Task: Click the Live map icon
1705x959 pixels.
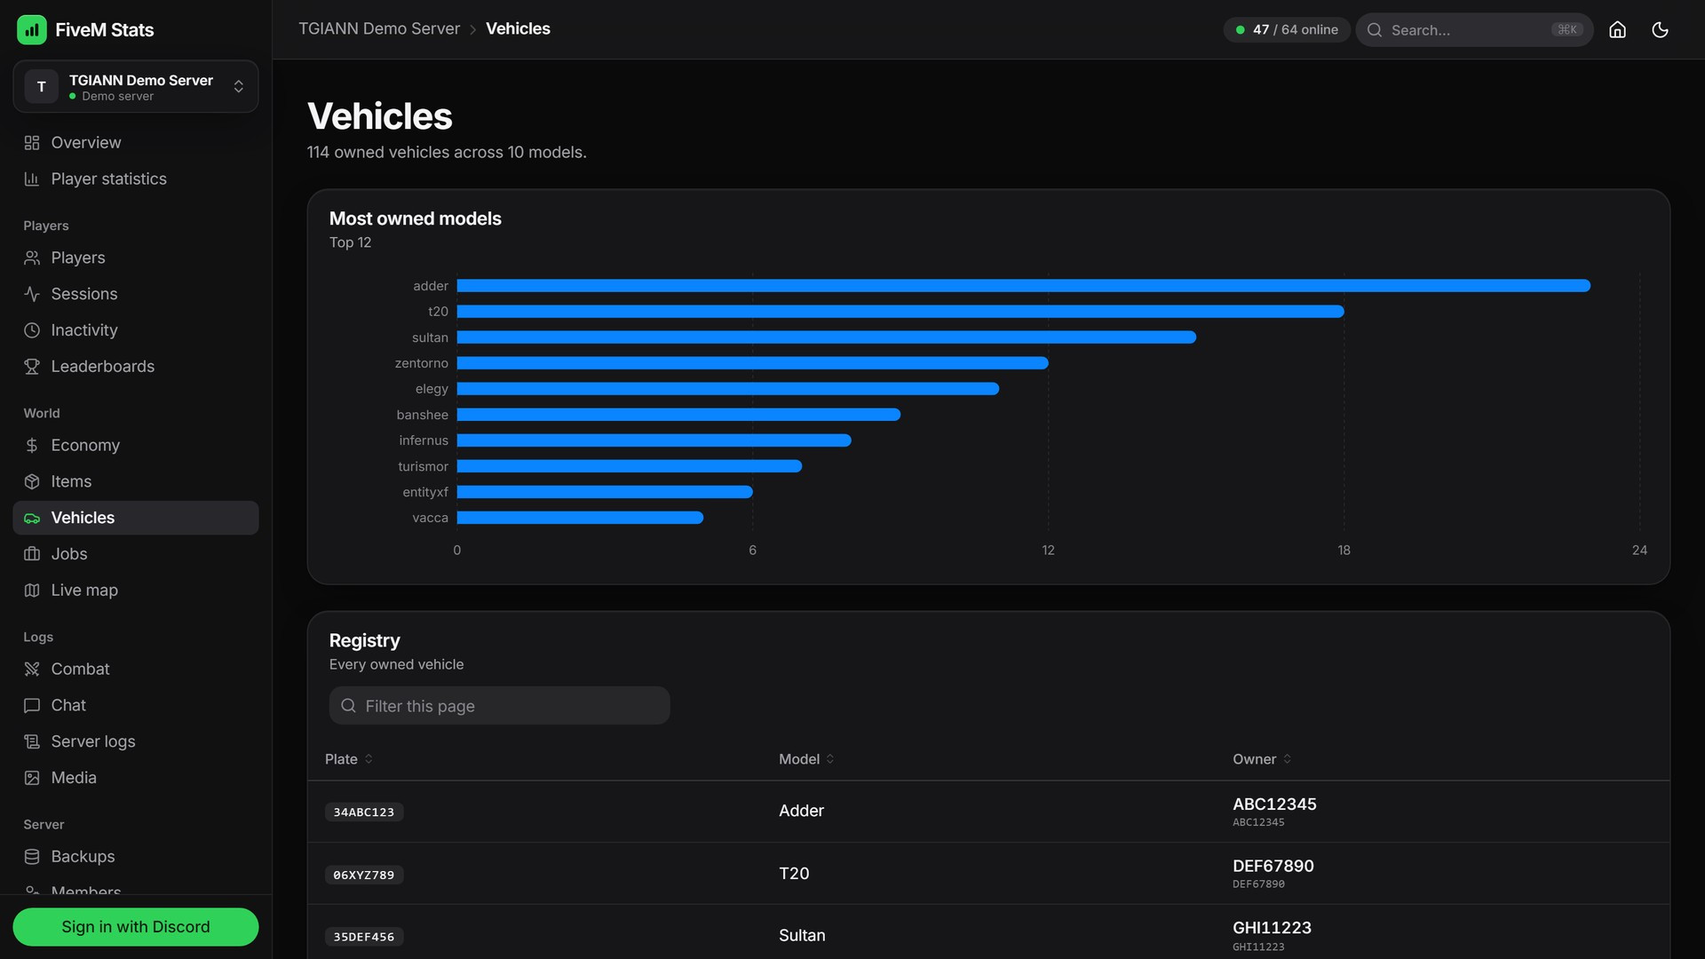Action: pos(32,590)
